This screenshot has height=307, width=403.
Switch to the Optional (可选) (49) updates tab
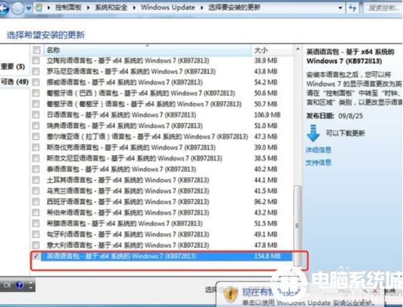(x=14, y=81)
